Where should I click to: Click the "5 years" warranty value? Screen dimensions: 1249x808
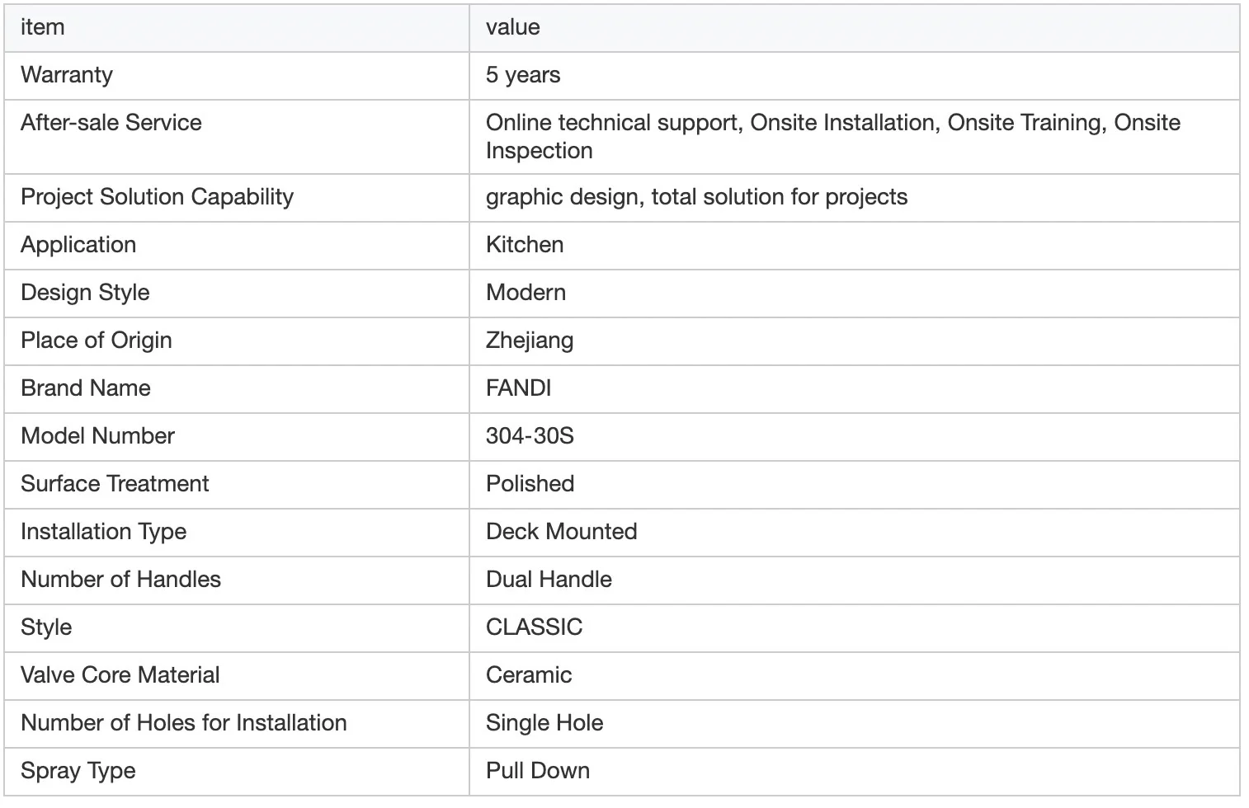pyautogui.click(x=523, y=75)
